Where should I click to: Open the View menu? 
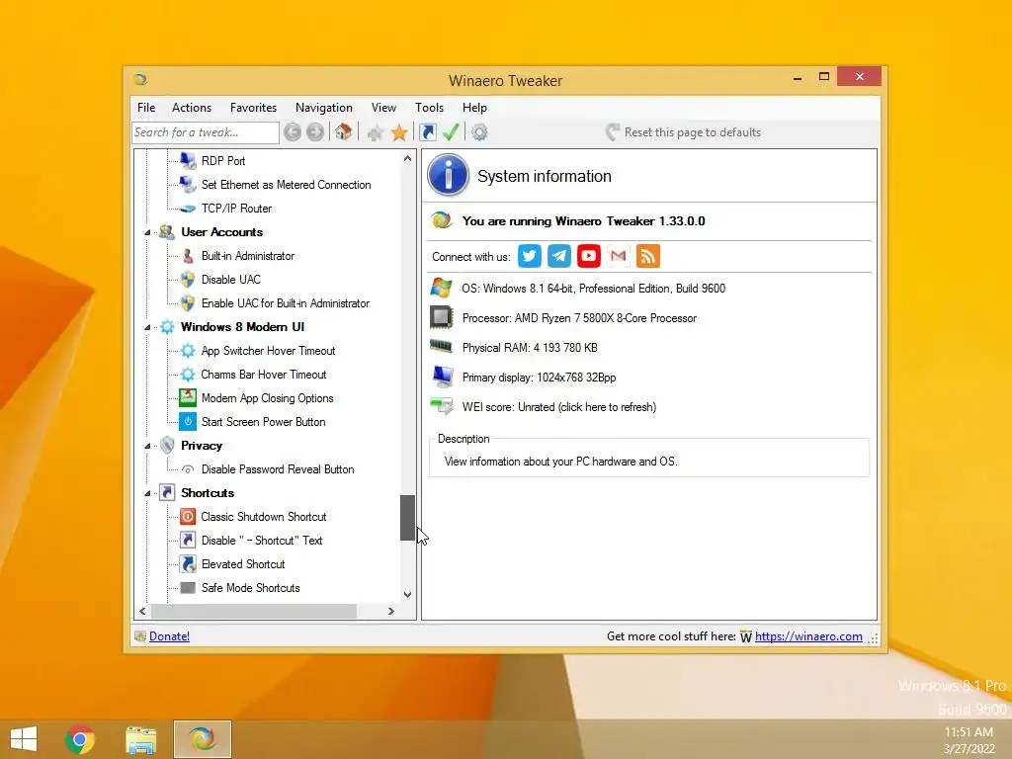coord(383,108)
